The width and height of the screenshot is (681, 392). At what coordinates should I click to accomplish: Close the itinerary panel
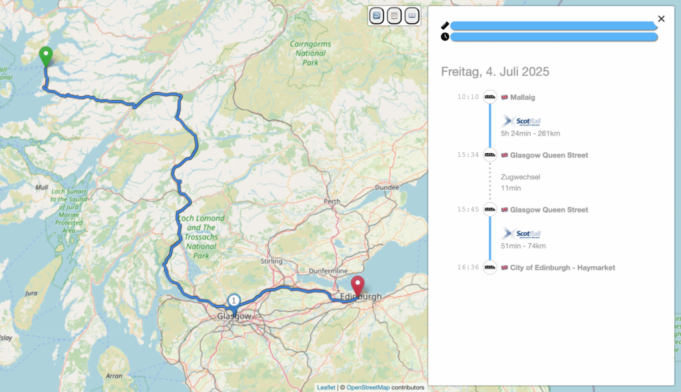pos(661,19)
